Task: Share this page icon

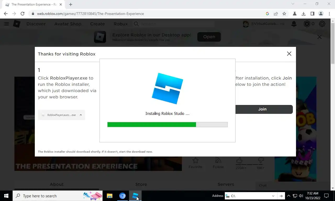Action: 276,14
